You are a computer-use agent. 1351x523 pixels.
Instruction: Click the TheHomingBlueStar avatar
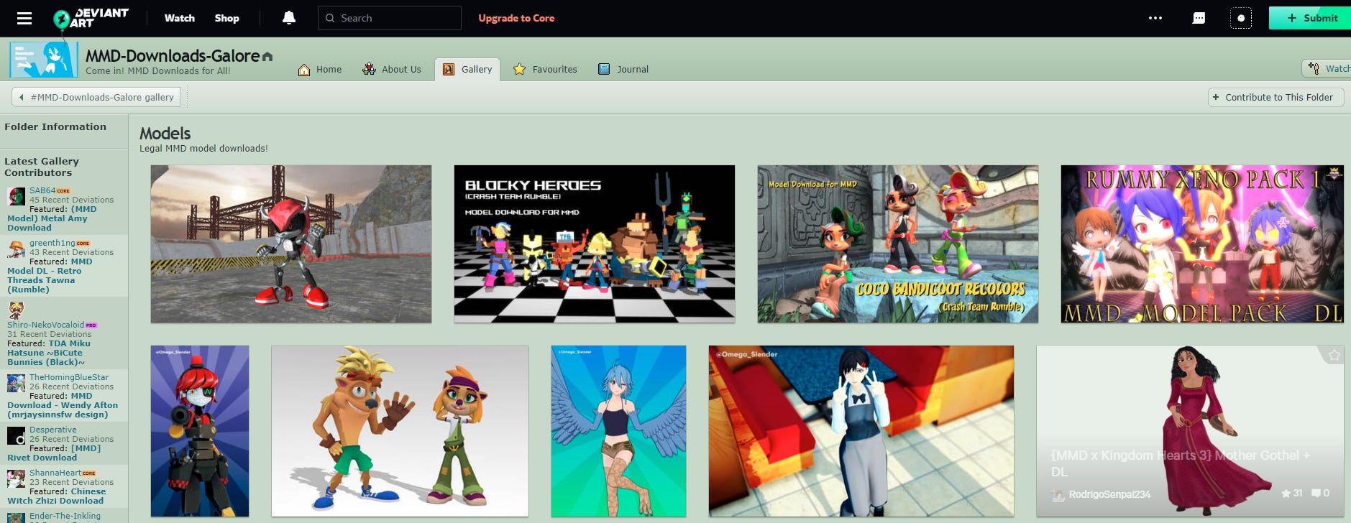16,383
